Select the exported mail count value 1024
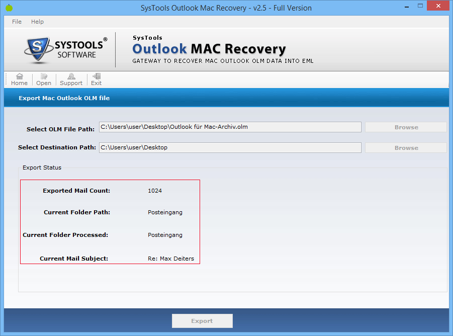 pyautogui.click(x=155, y=191)
